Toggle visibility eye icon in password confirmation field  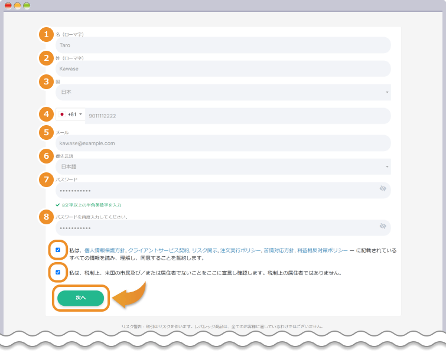click(383, 226)
